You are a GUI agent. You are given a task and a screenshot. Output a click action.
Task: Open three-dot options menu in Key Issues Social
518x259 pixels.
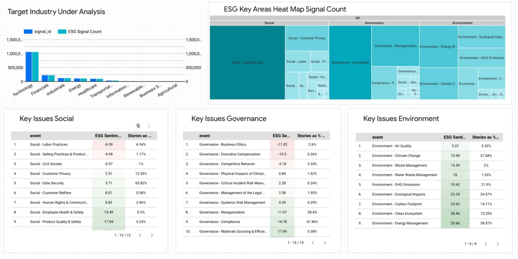pyautogui.click(x=149, y=126)
